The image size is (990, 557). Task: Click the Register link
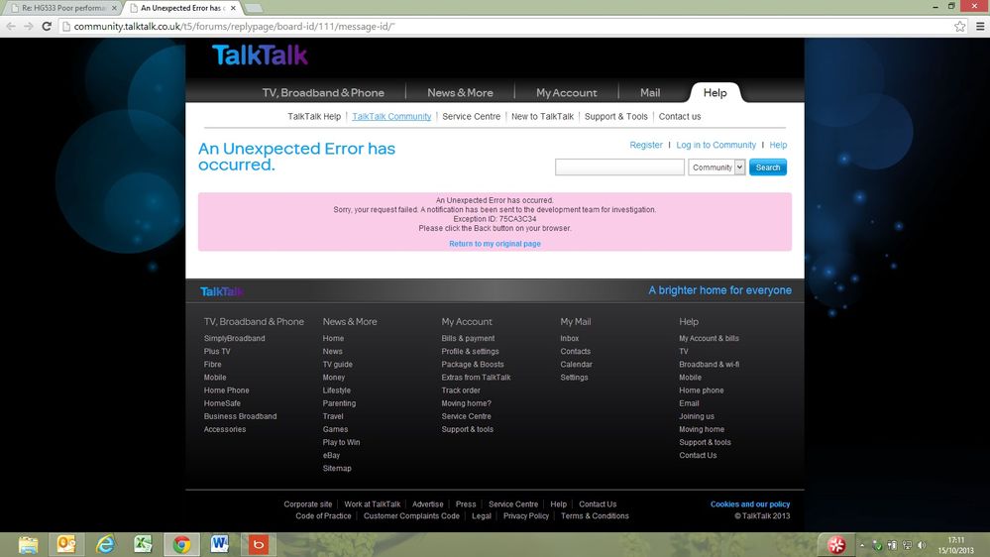(x=646, y=145)
